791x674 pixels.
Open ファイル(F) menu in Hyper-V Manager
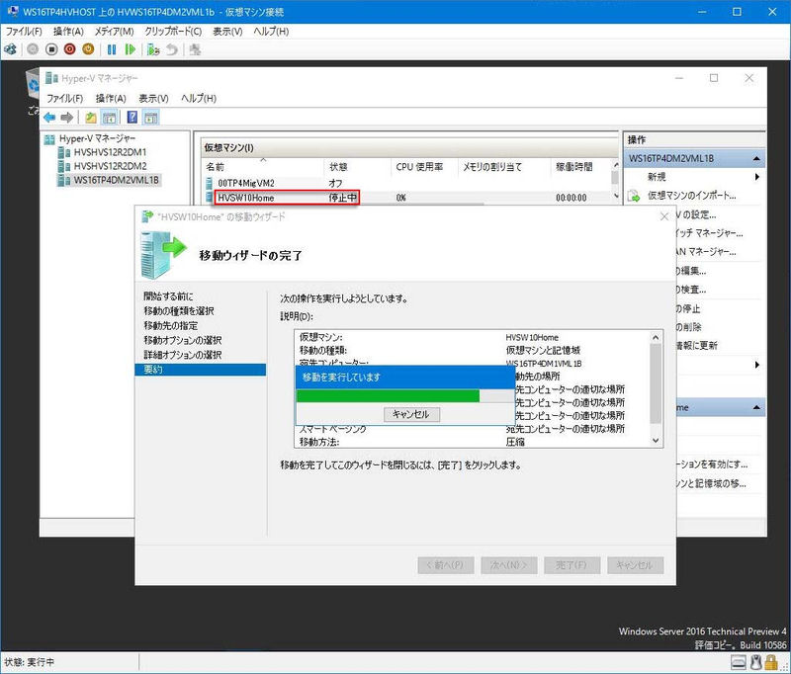click(x=65, y=98)
